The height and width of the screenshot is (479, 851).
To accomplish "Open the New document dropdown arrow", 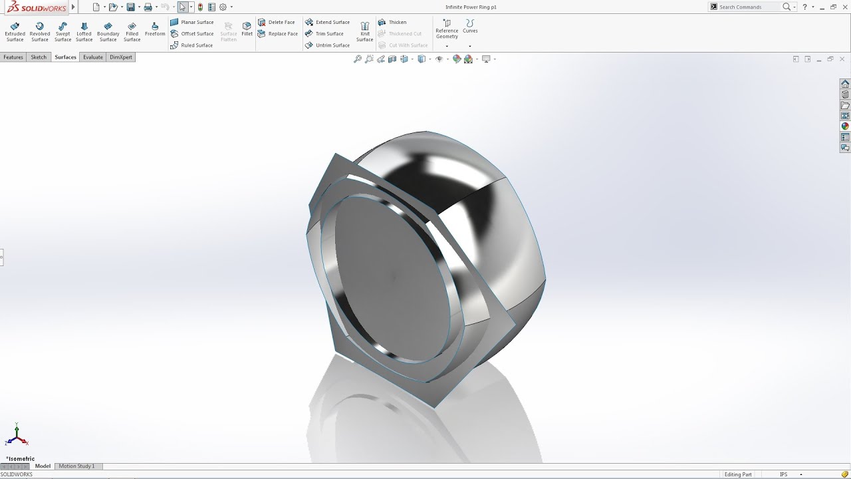I will point(104,7).
